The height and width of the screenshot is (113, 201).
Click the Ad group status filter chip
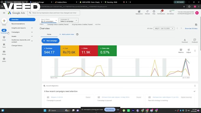tap(82, 24)
